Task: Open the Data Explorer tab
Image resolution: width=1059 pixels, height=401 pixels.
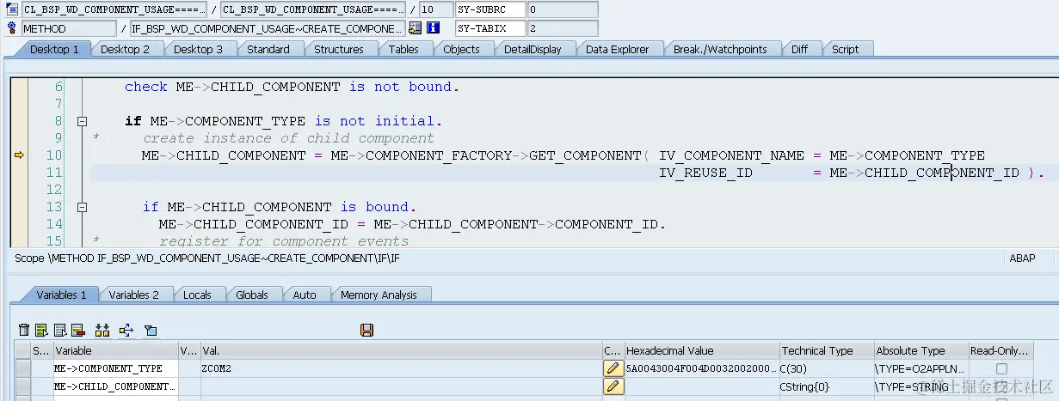Action: click(617, 49)
